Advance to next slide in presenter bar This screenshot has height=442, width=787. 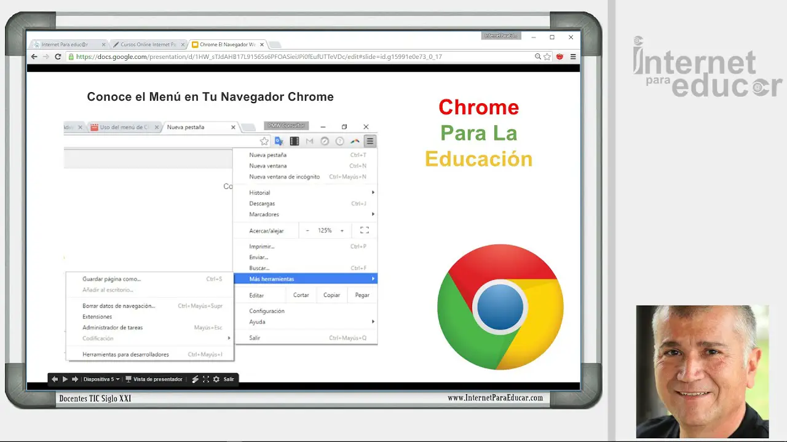pos(75,379)
